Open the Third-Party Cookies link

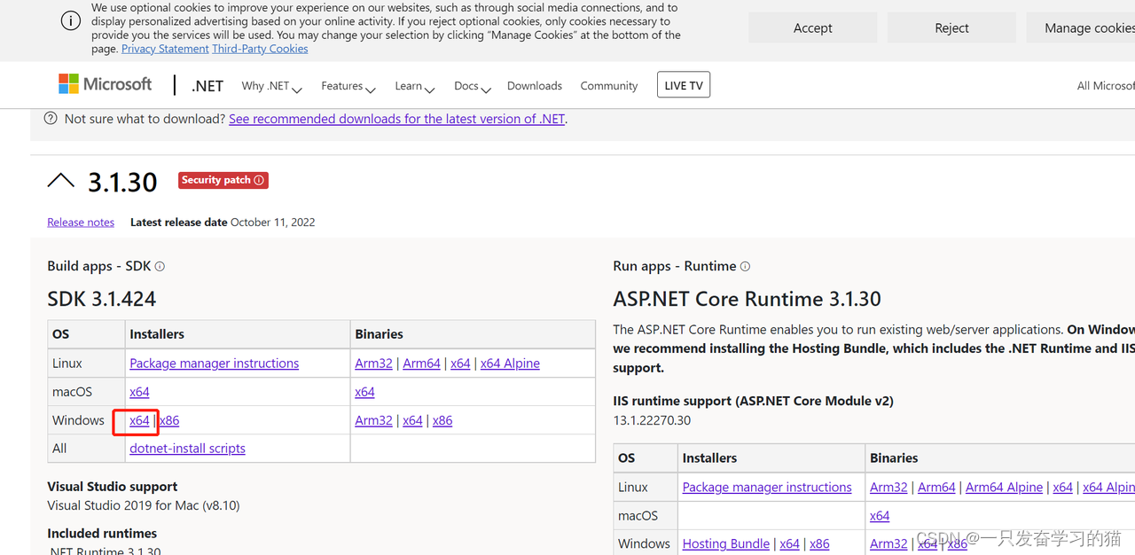pos(260,49)
